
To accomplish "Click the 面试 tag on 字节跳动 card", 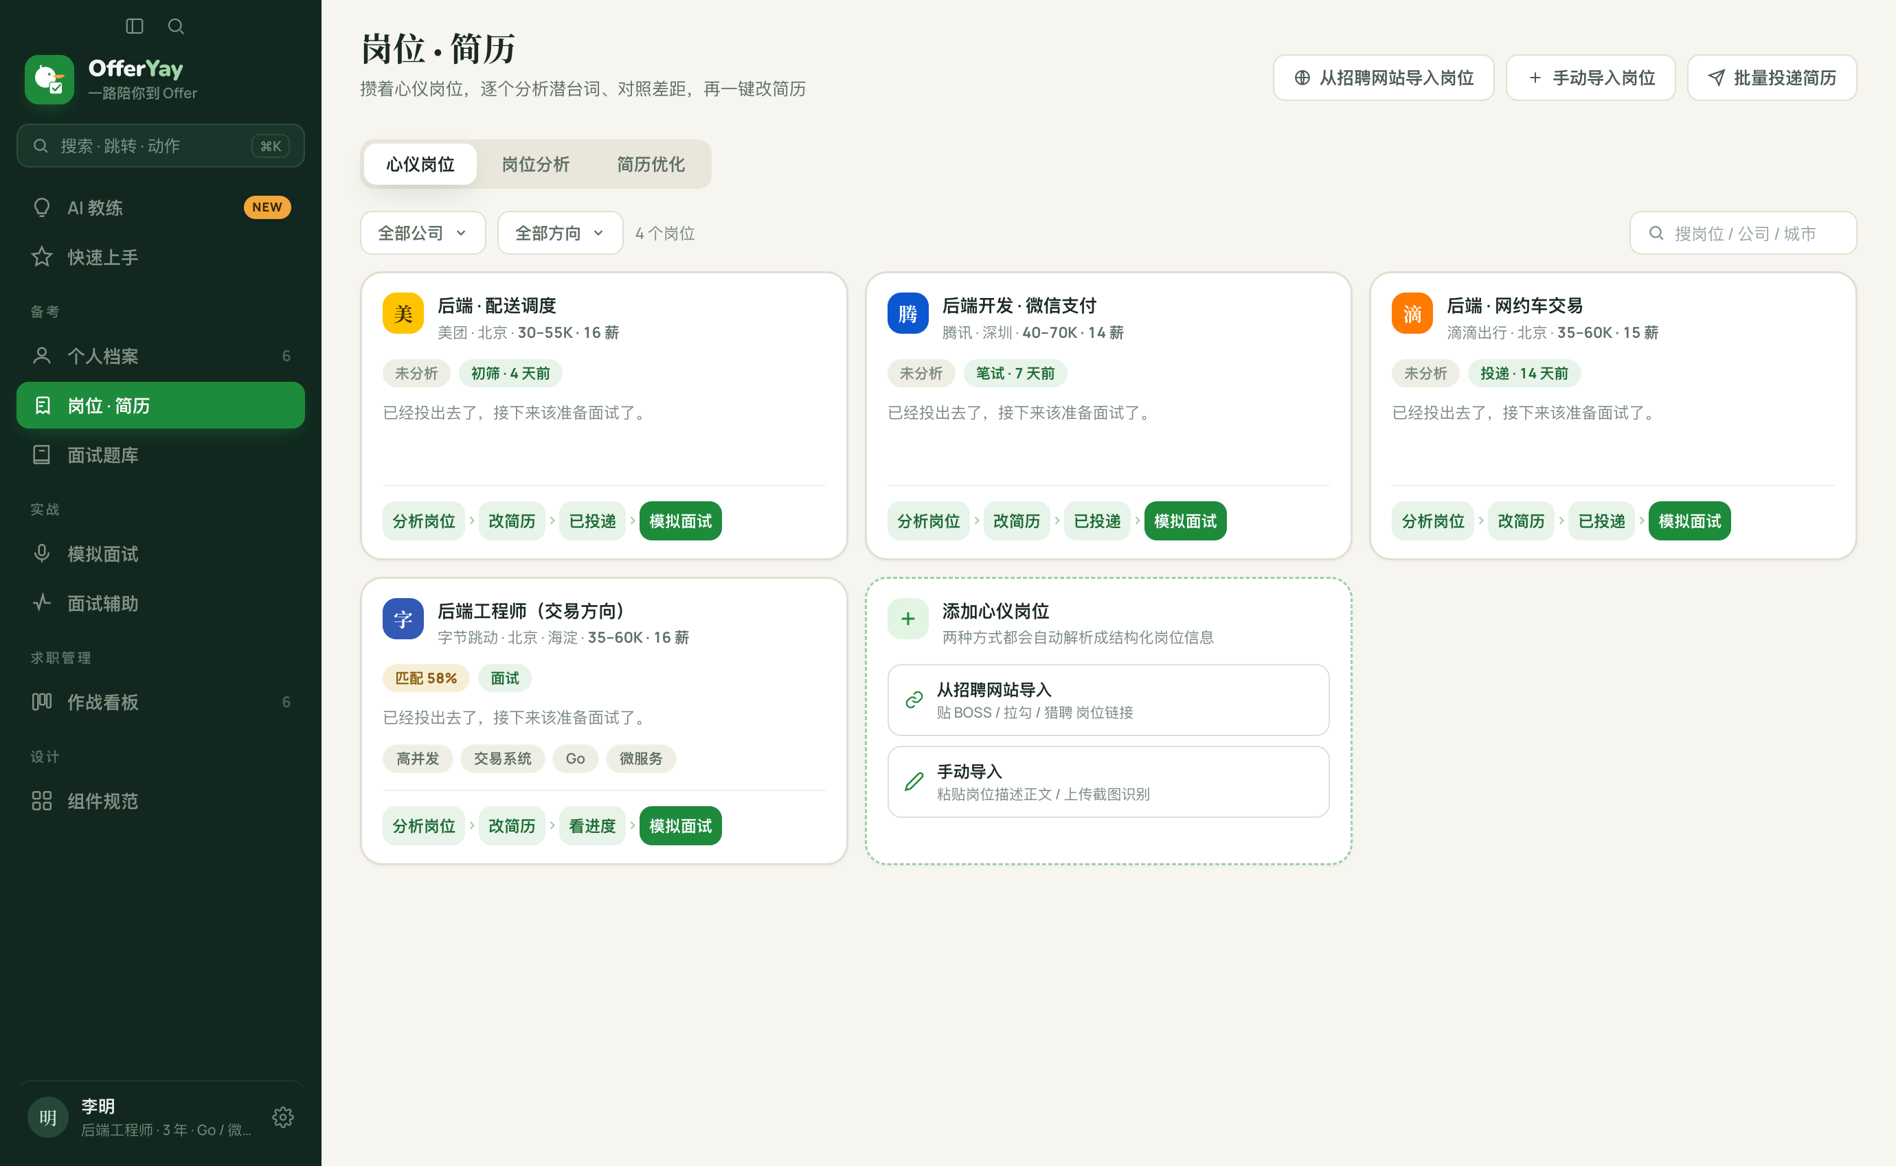I will (504, 678).
